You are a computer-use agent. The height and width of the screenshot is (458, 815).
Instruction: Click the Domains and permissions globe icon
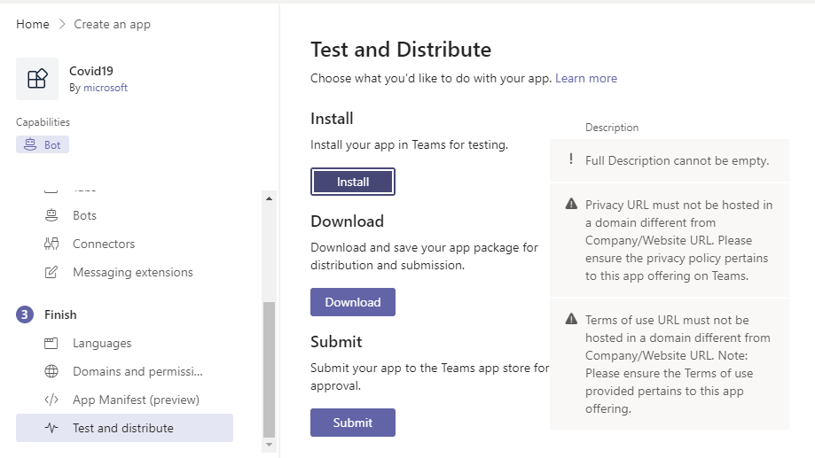click(x=51, y=371)
